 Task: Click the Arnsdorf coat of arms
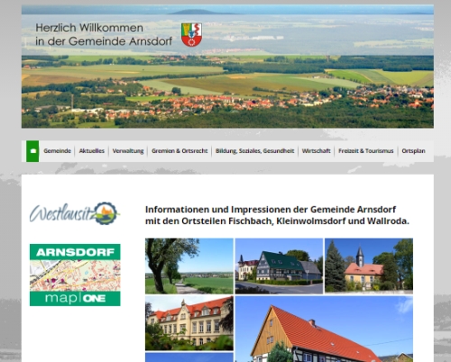(191, 35)
